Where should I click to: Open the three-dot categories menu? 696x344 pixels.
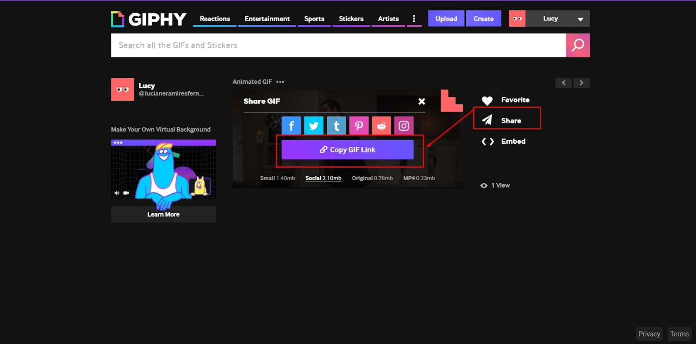coord(414,19)
